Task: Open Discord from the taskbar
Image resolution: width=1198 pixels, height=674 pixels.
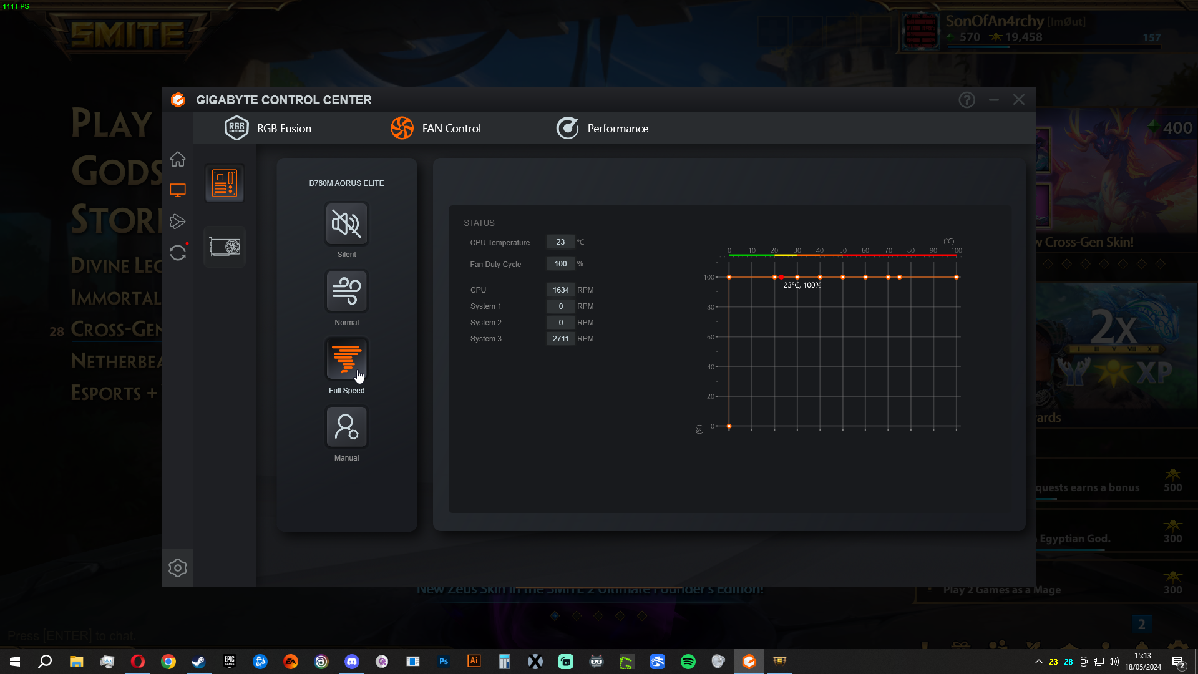Action: click(x=351, y=662)
